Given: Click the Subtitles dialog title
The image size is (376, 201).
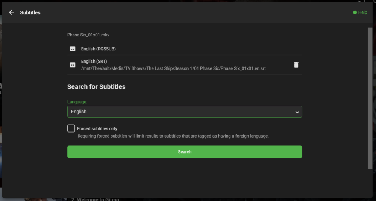Looking at the screenshot, I should pos(30,12).
